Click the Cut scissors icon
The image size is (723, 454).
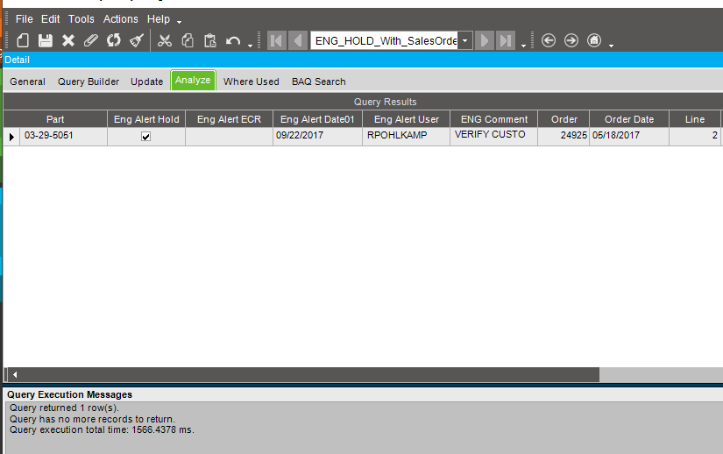(x=165, y=40)
